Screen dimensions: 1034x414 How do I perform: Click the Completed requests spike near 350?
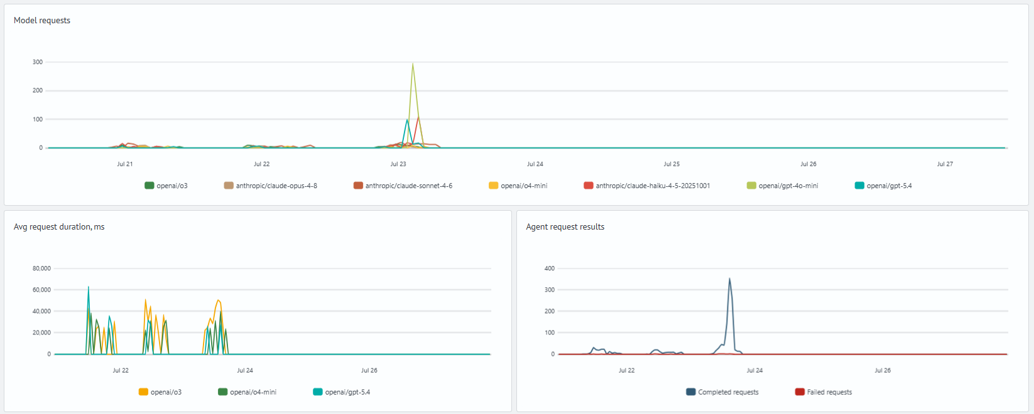[x=729, y=279]
